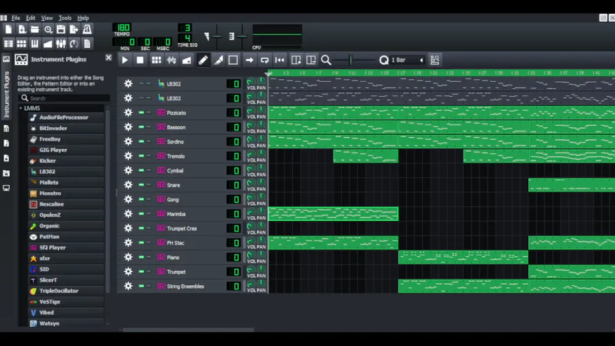The width and height of the screenshot is (615, 346).
Task: Add a sample track with waveform icon
Action: coord(172,60)
